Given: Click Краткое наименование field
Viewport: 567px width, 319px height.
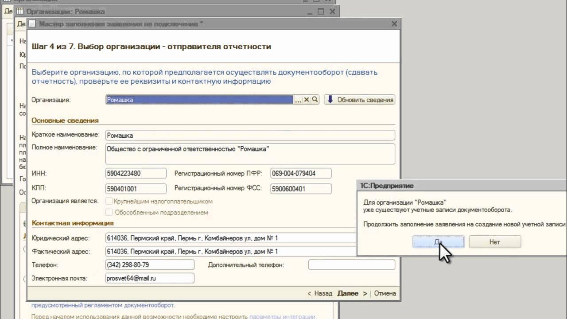Looking at the screenshot, I should pyautogui.click(x=250, y=136).
